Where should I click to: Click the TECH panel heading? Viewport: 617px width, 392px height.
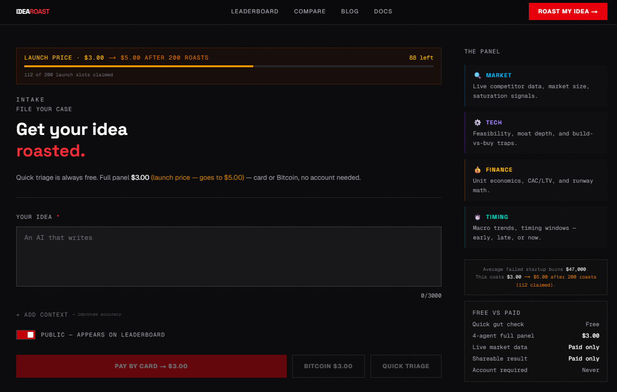click(494, 123)
